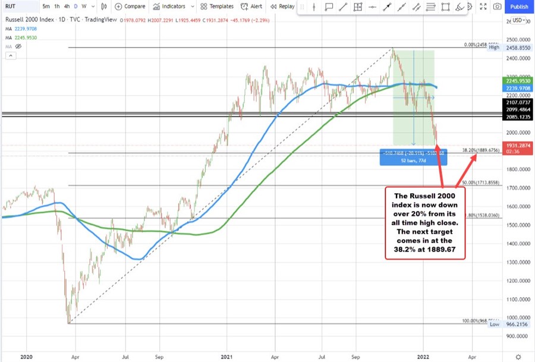
Task: Open the USD currency dropdown
Action: [x=519, y=20]
